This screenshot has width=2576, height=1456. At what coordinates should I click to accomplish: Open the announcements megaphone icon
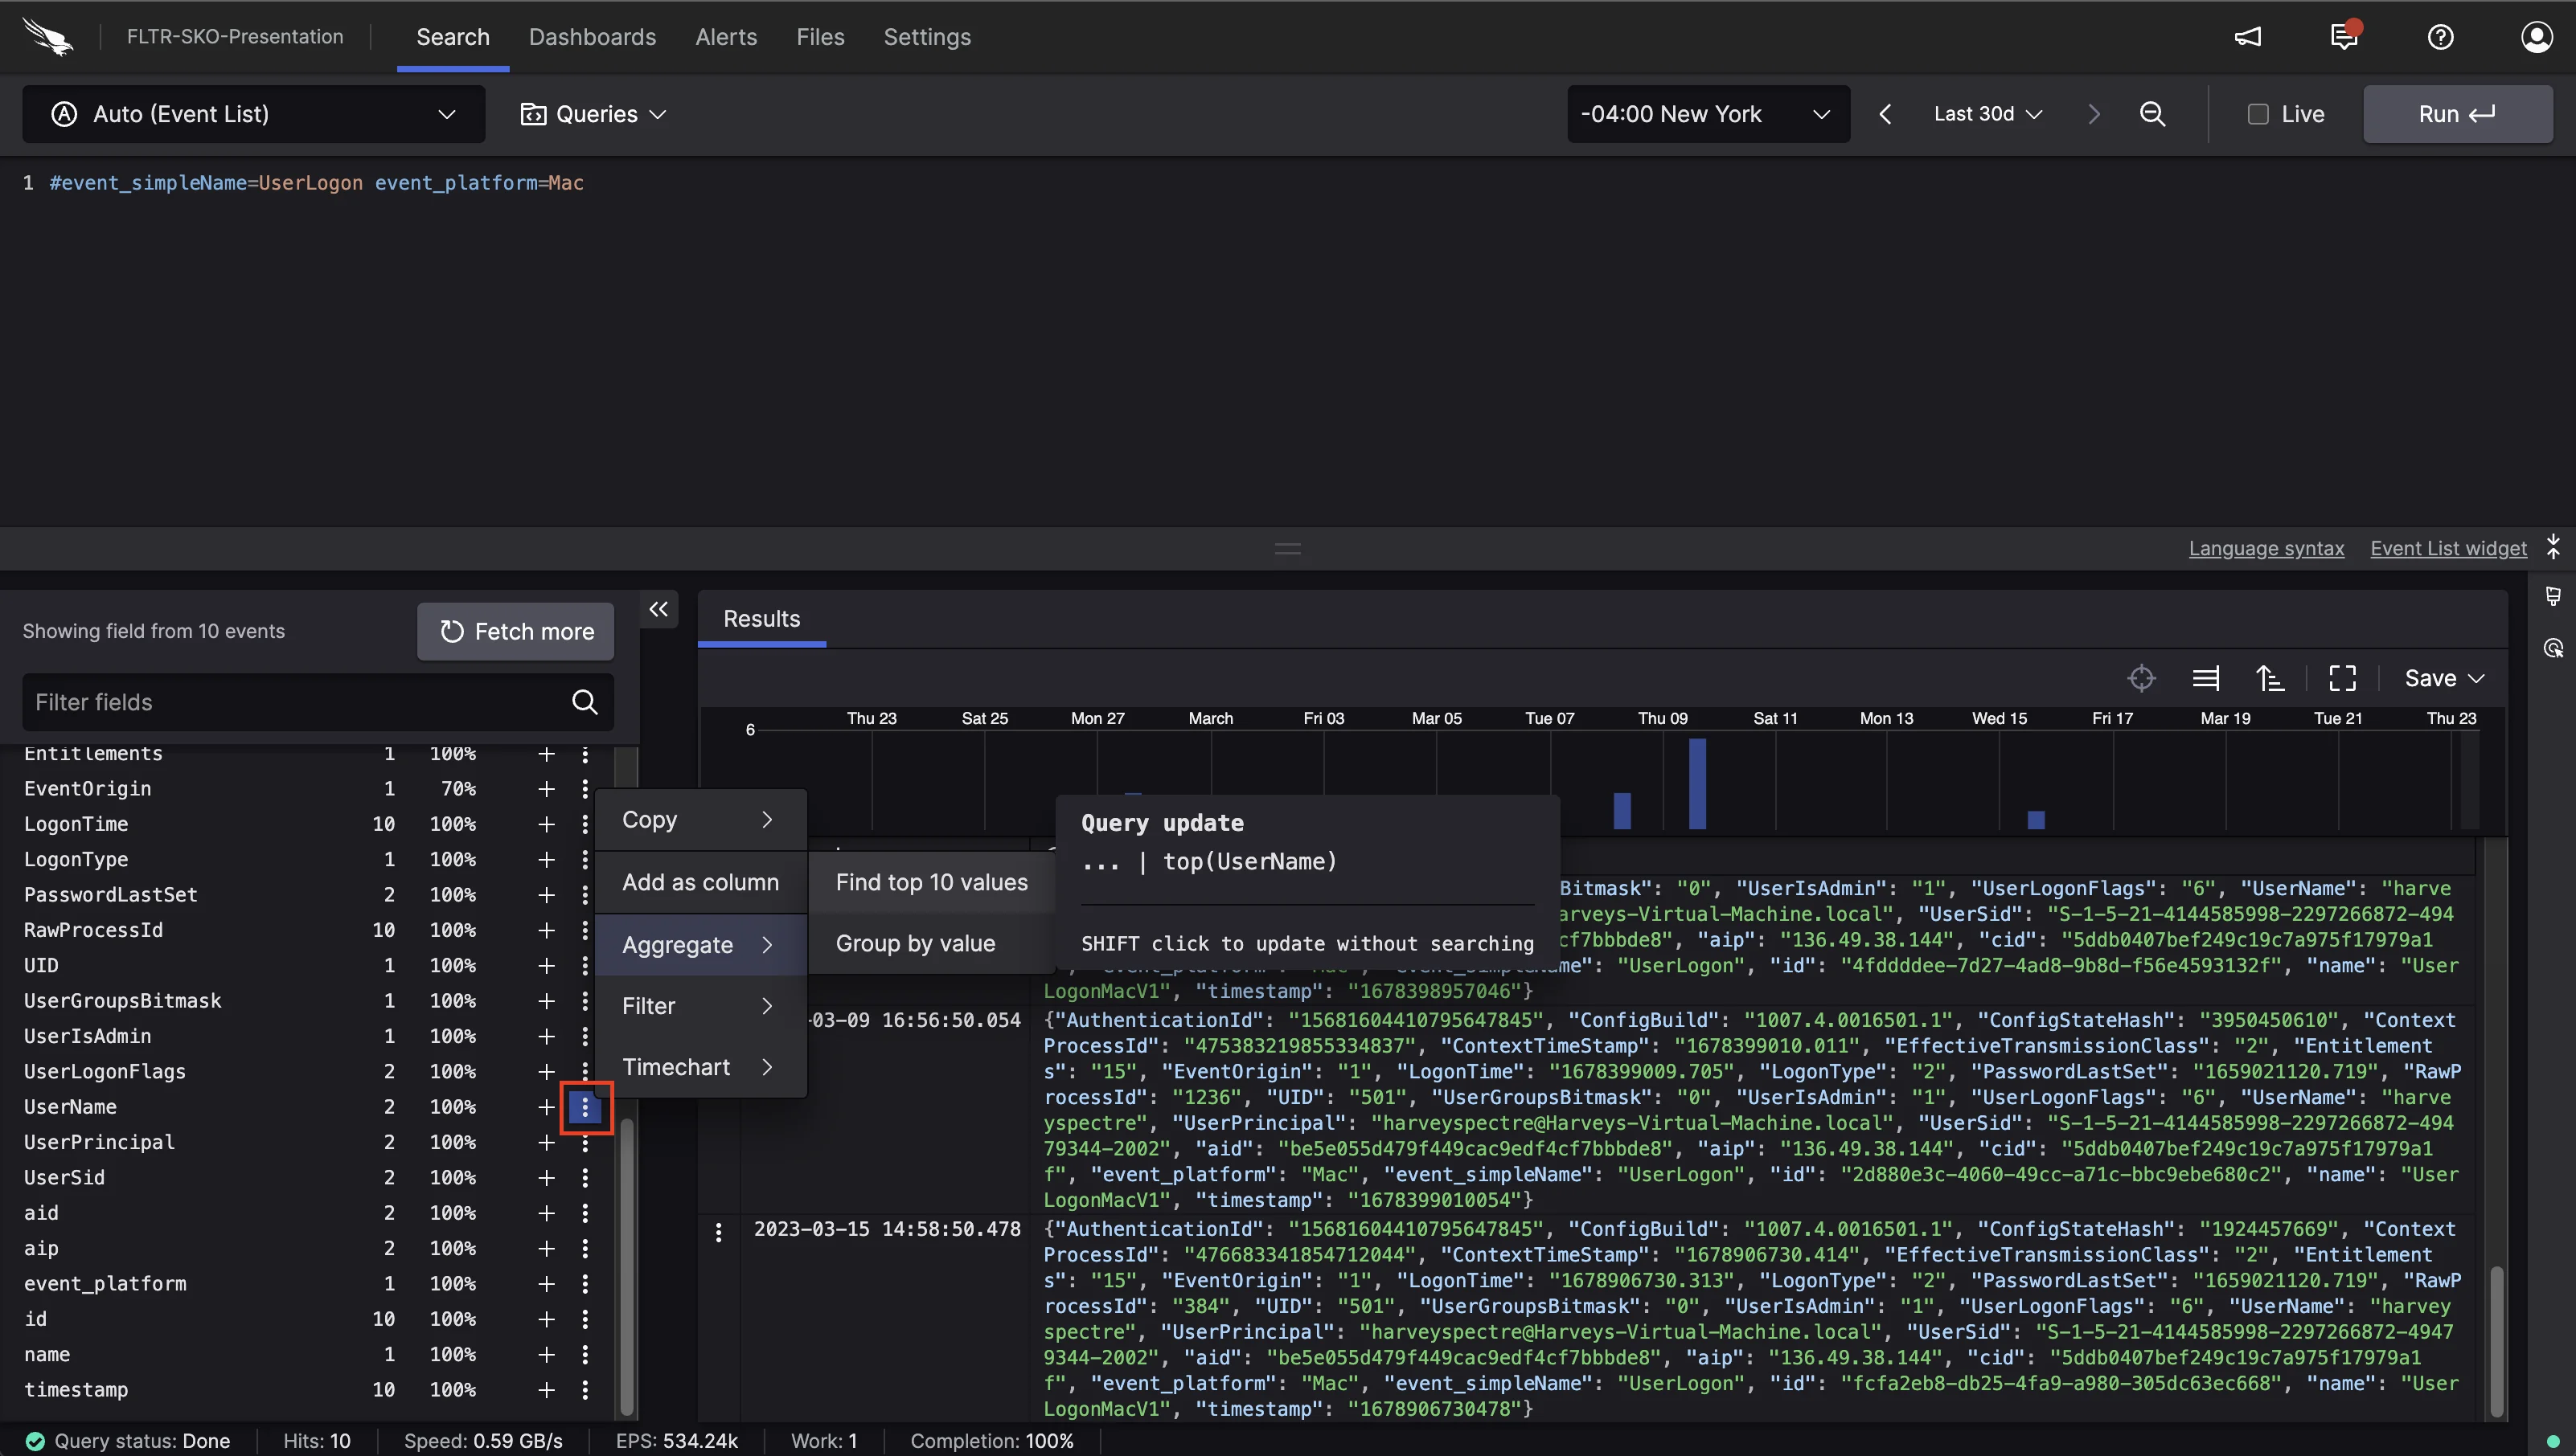[x=2247, y=37]
